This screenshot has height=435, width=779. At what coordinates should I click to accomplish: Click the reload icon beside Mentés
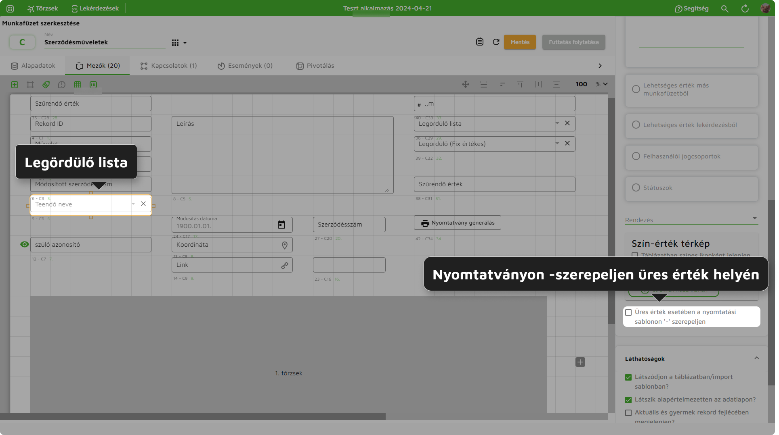pos(496,42)
